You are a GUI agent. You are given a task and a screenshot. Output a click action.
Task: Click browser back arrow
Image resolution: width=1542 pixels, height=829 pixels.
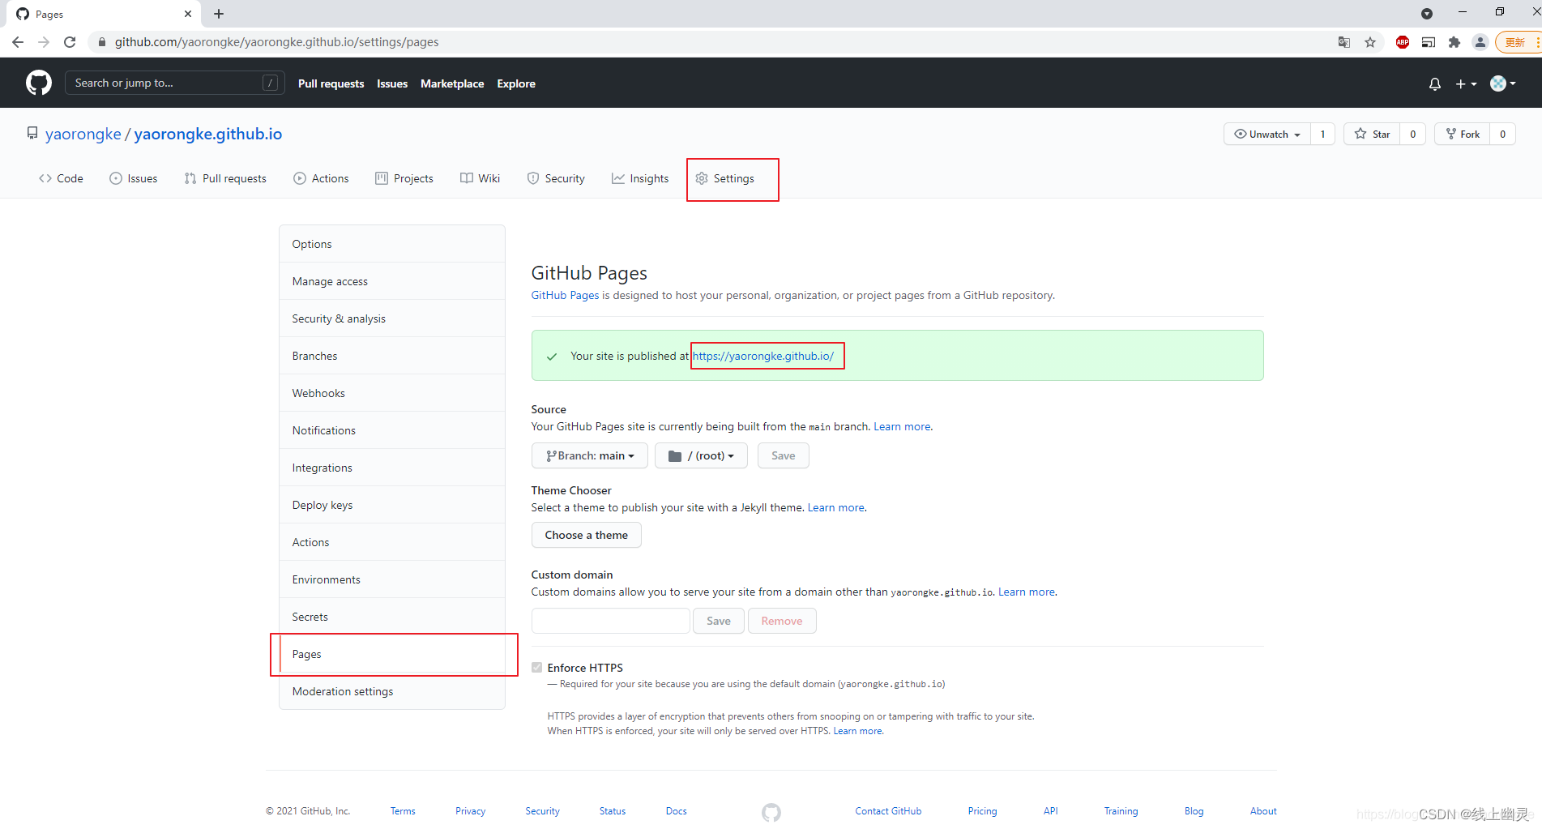[x=18, y=42]
